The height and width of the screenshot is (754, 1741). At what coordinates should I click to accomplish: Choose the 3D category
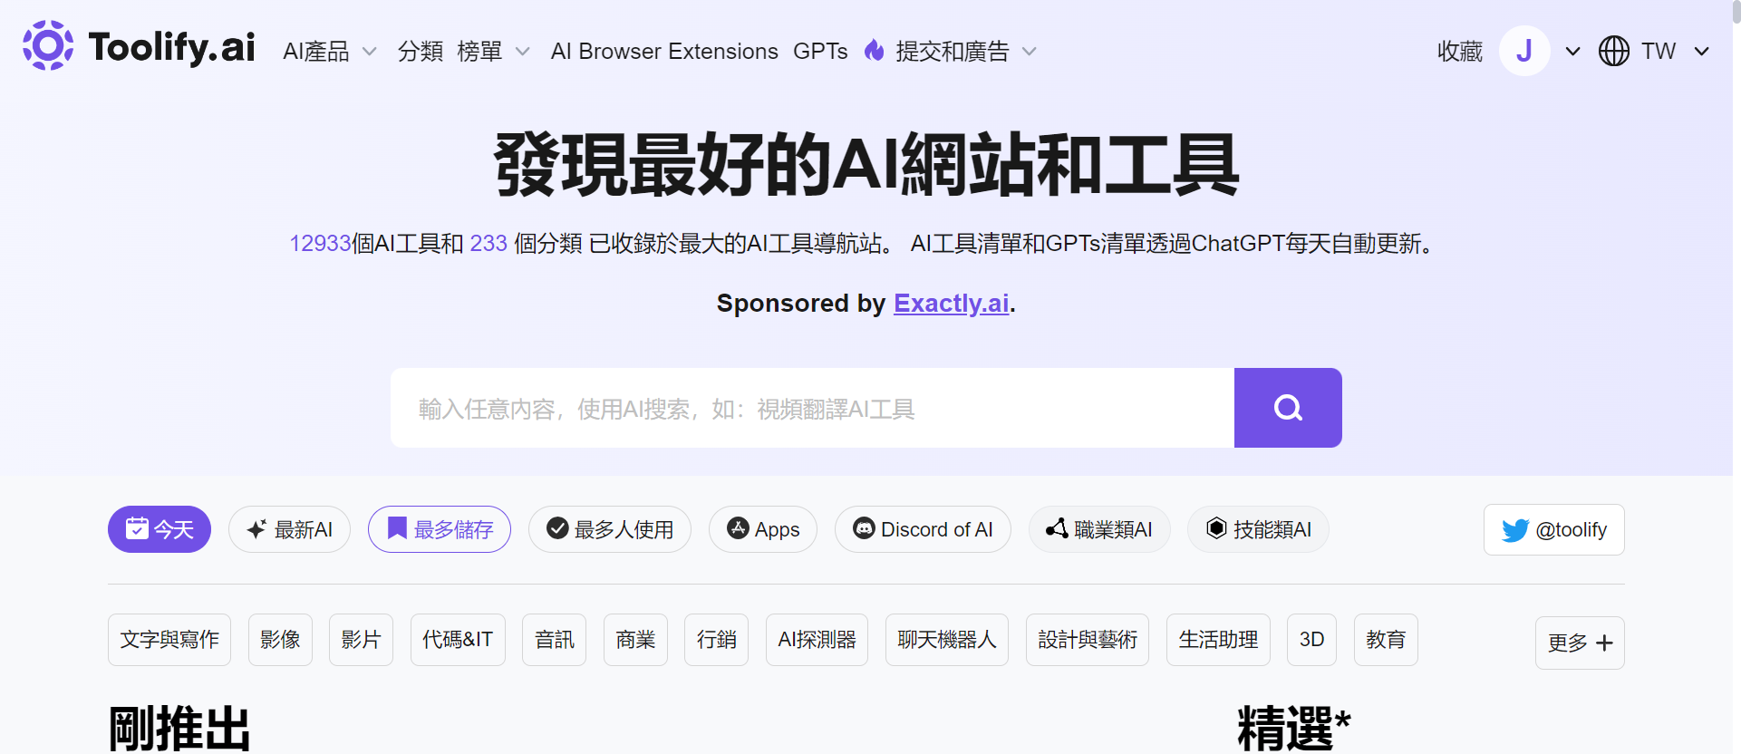(x=1311, y=640)
